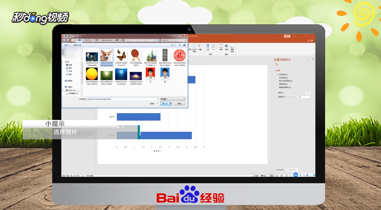Select the underwater blue image LPL0D21
The height and width of the screenshot is (210, 381).
click(121, 74)
